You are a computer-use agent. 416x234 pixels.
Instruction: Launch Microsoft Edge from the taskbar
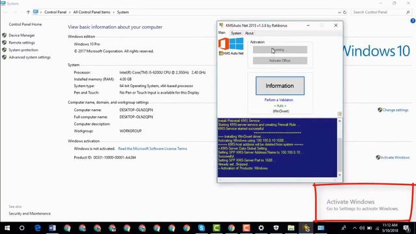pos(38,228)
